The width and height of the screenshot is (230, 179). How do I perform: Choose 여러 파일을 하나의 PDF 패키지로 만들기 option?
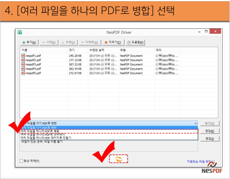pyautogui.click(x=109, y=138)
